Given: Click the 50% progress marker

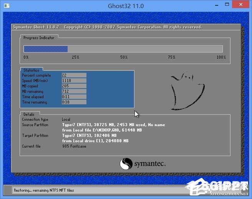Looking at the screenshot, I should click(124, 57).
